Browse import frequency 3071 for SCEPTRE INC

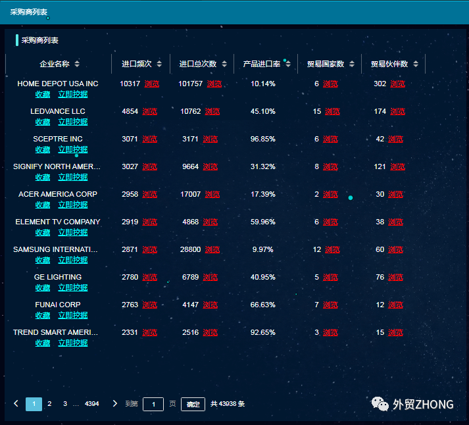(150, 139)
